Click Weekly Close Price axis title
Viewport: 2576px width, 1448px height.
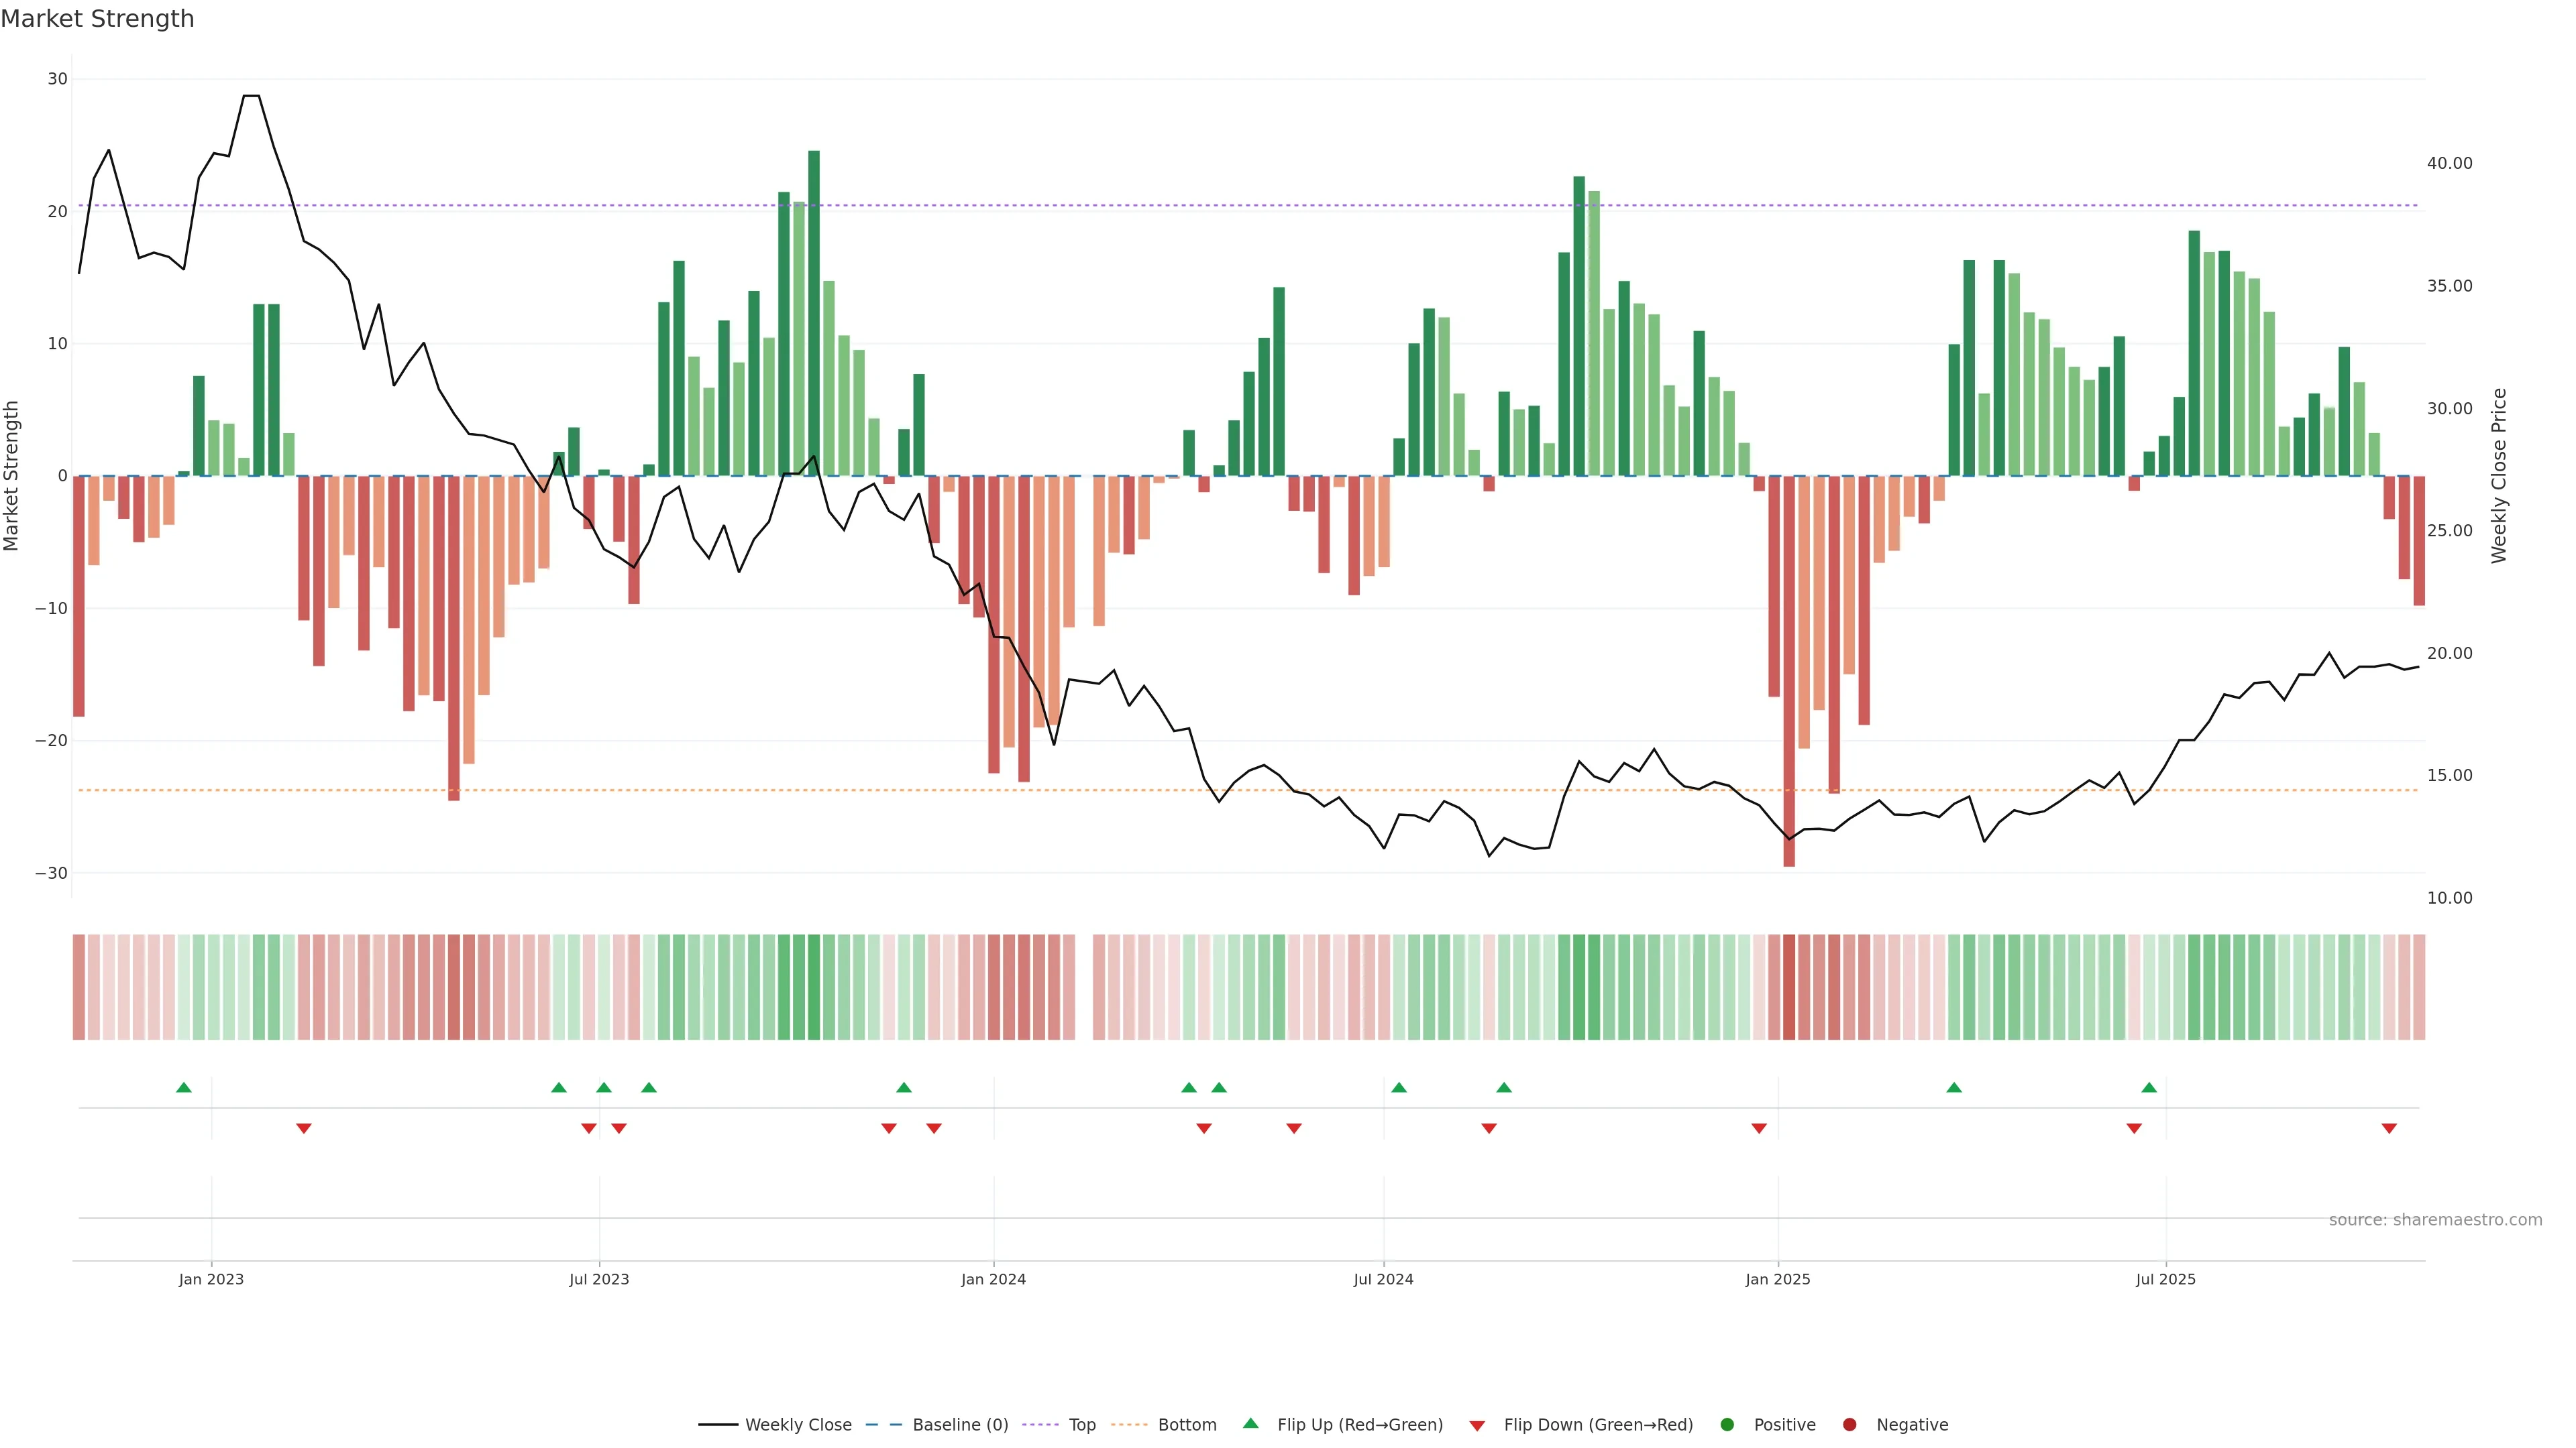(2499, 476)
